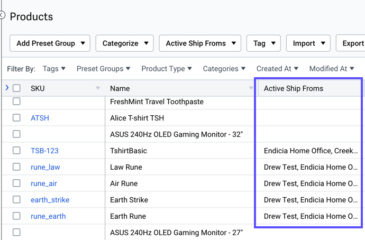Filter by Tags dropdown
This screenshot has width=365, height=240.
54,69
